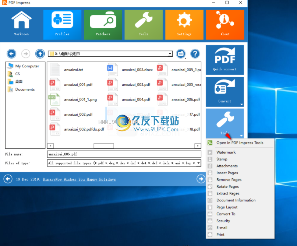The width and height of the screenshot is (297, 246).
Task: Go up one folder level
Action: (x=40, y=54)
